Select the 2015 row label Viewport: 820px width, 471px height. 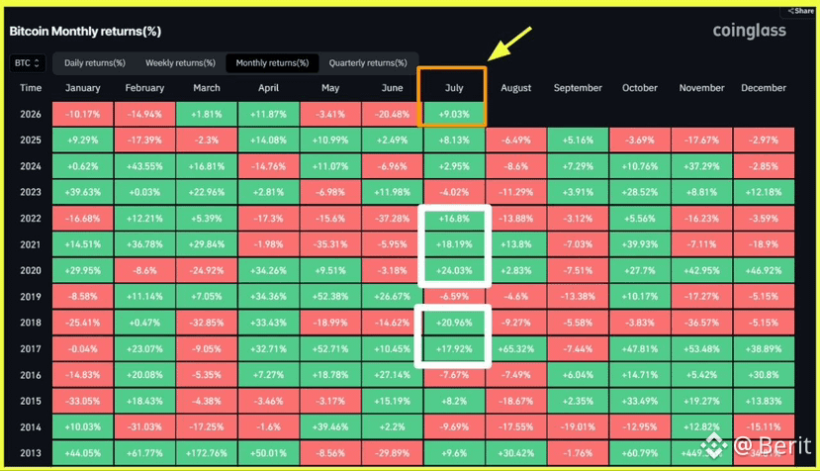tap(31, 401)
